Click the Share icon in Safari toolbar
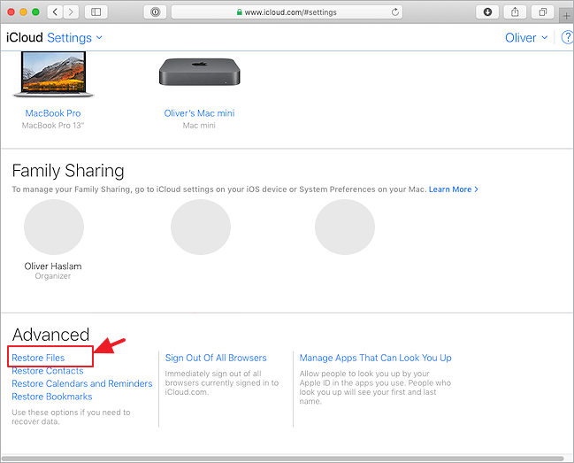 (515, 12)
